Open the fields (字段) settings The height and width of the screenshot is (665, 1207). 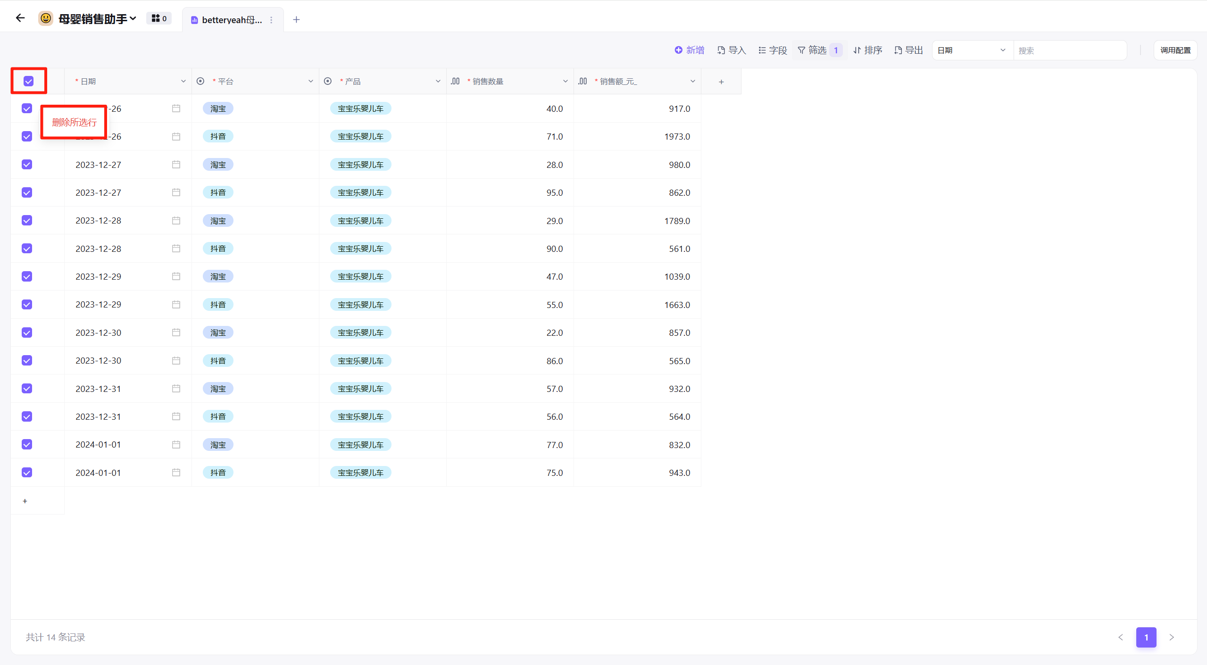[x=773, y=50]
